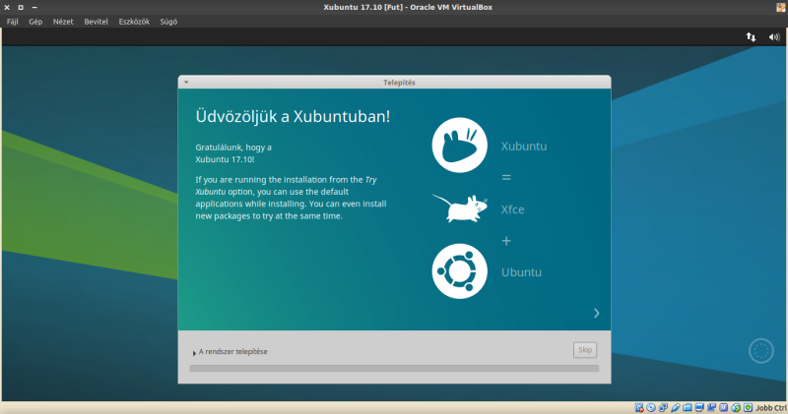Open the Eszközök menu
The height and width of the screenshot is (414, 788).
[x=134, y=21]
